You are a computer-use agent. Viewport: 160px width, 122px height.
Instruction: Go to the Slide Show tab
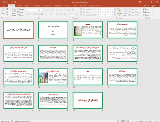[58, 6]
